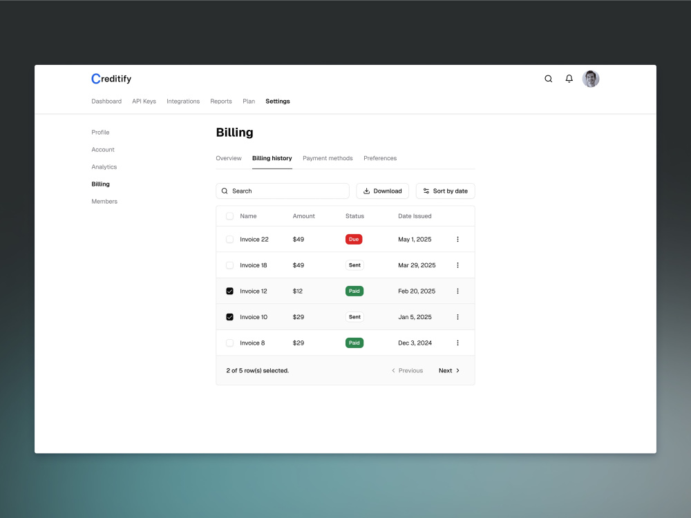Open Profile in the sidebar
The width and height of the screenshot is (691, 518).
(x=100, y=132)
